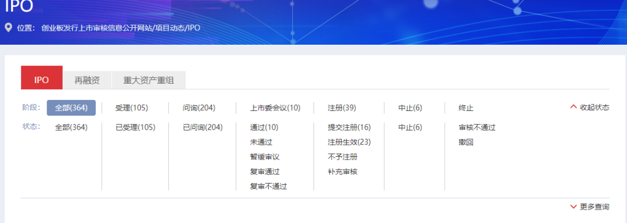Filter by stage 中止(6)

pos(410,108)
